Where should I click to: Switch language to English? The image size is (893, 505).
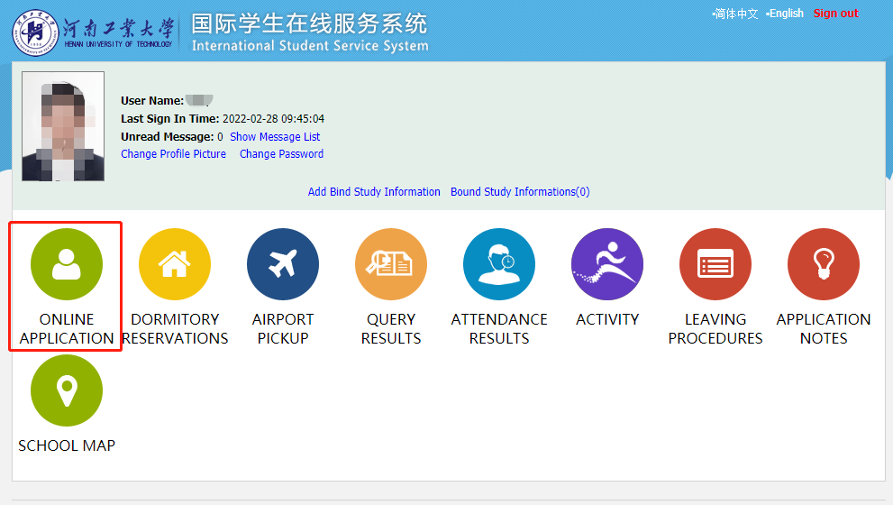(786, 14)
